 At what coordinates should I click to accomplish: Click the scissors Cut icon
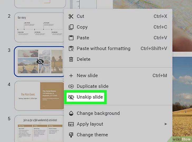[71, 16]
